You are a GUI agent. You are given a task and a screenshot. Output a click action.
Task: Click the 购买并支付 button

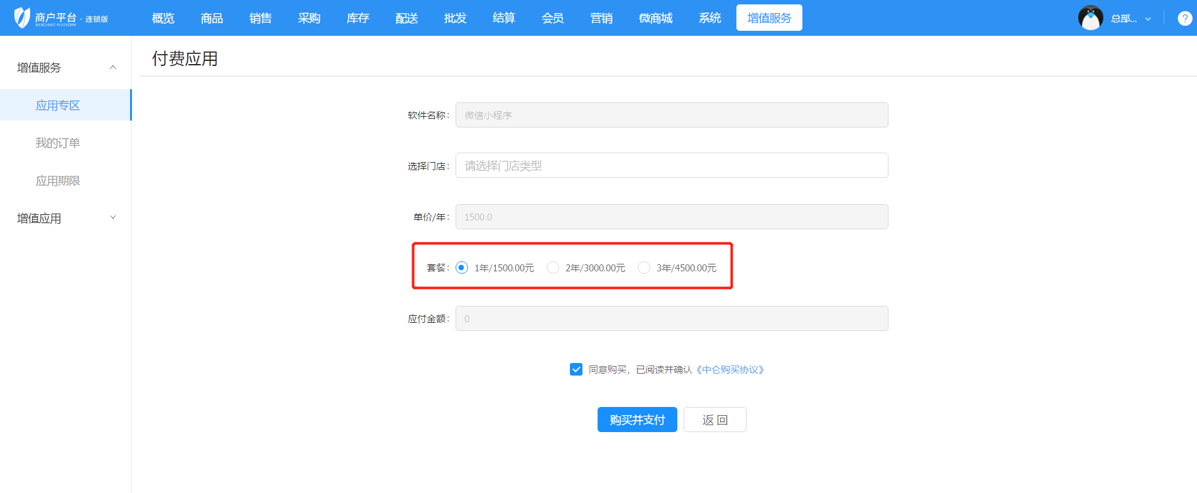[637, 420]
